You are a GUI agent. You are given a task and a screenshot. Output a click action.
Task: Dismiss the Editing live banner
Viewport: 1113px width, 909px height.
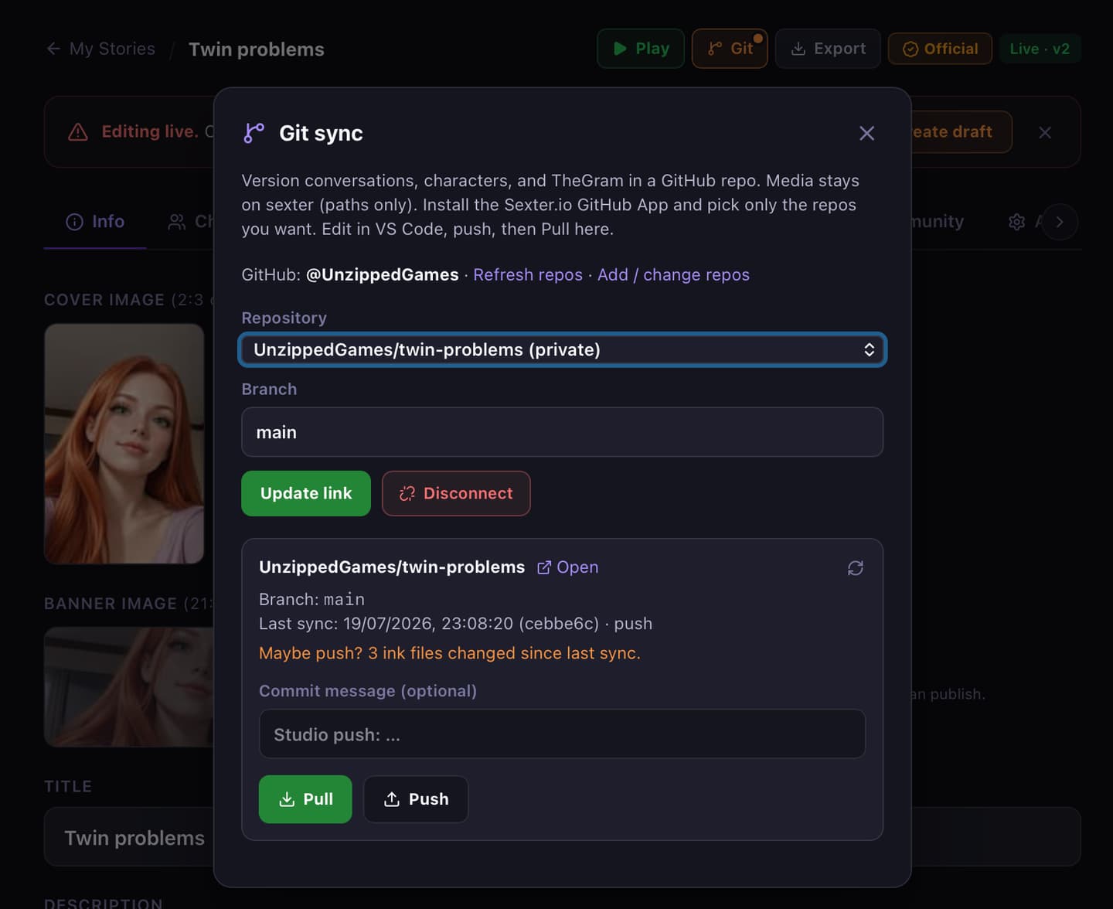[1045, 132]
